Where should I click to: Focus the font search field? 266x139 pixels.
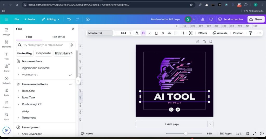tap(46, 45)
